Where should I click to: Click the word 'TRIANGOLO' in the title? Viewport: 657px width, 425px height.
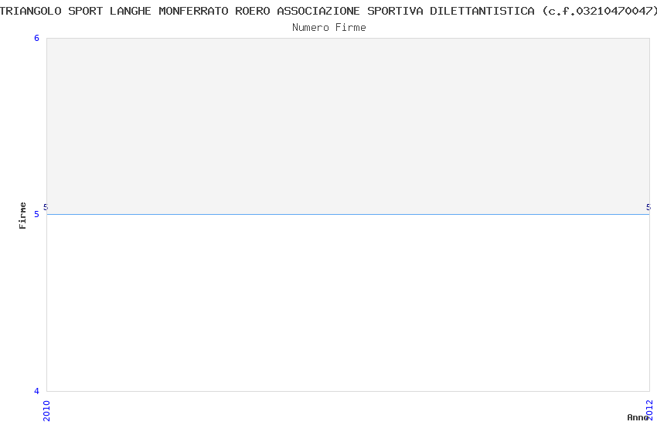(30, 11)
